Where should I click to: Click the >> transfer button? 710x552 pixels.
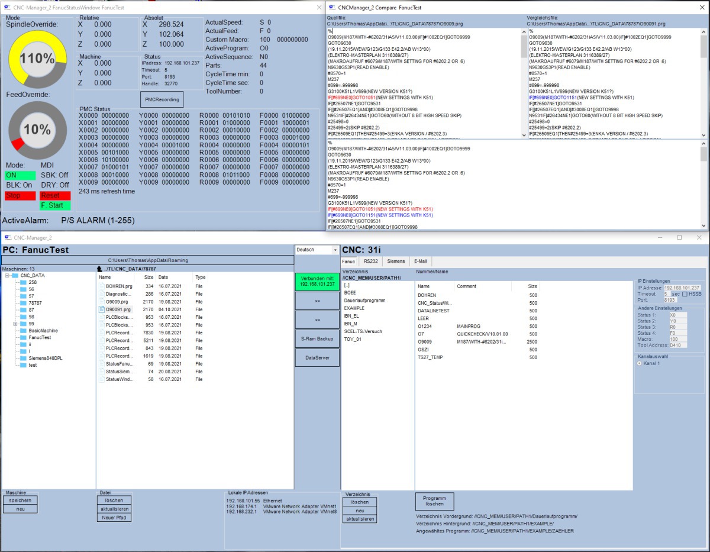(x=317, y=301)
